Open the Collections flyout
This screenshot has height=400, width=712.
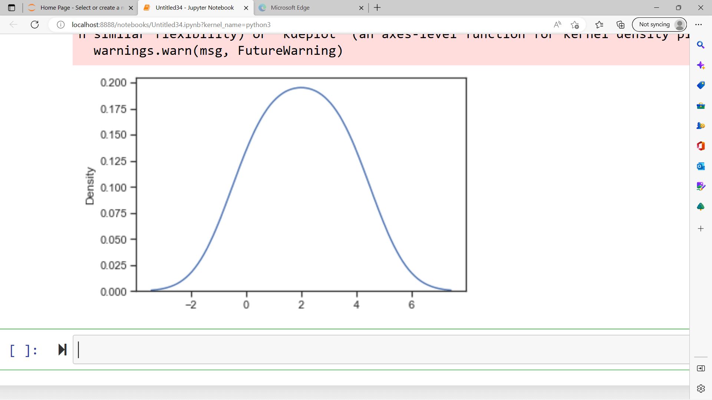click(620, 25)
